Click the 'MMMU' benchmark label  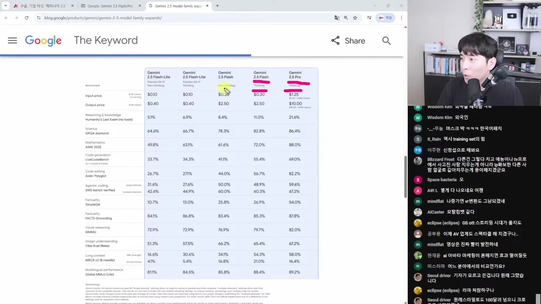pyautogui.click(x=91, y=232)
